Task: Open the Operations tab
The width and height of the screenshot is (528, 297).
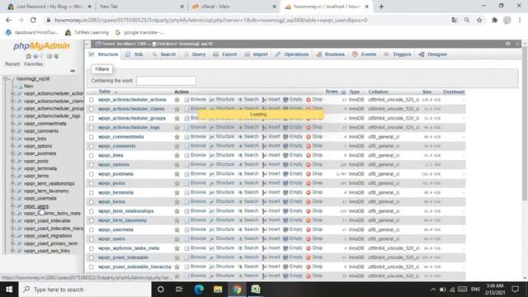Action: coord(292,54)
